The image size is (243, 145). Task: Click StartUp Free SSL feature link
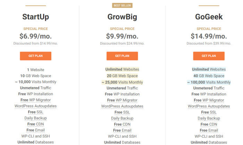coord(36,112)
